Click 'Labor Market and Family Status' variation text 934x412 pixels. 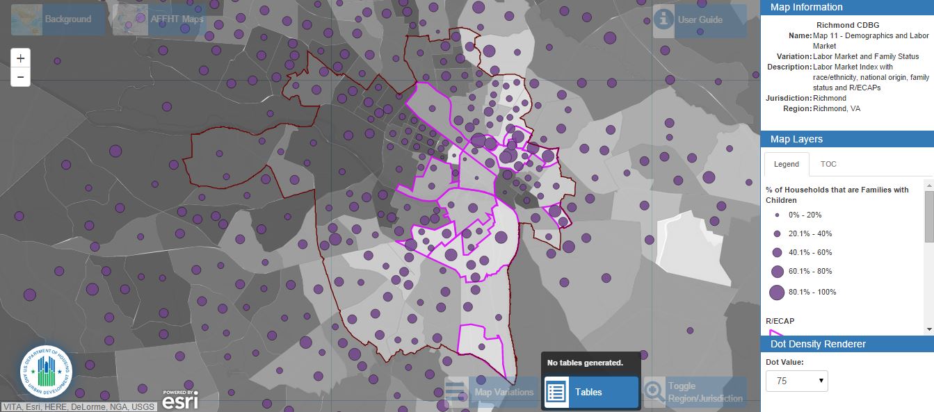click(866, 56)
